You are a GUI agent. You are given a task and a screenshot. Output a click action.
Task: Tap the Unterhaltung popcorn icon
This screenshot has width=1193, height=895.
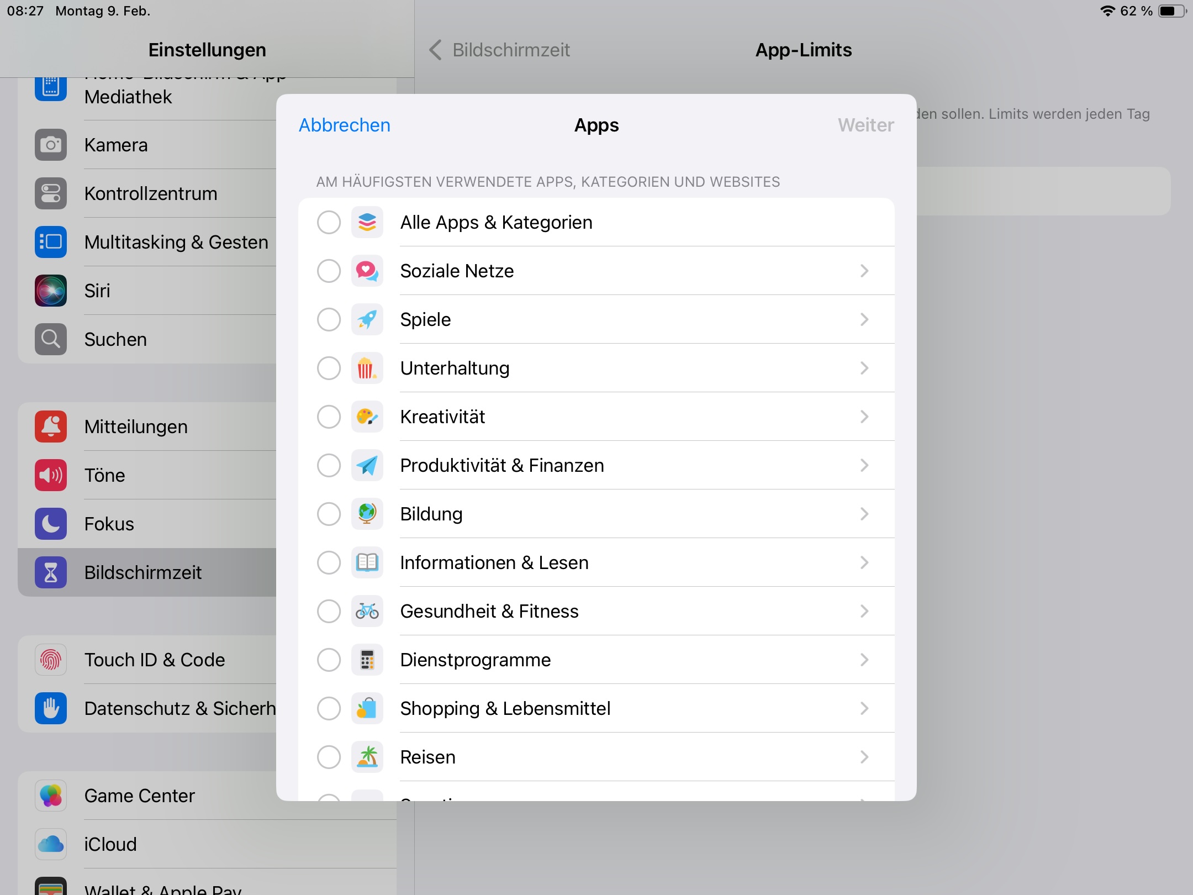pyautogui.click(x=367, y=368)
